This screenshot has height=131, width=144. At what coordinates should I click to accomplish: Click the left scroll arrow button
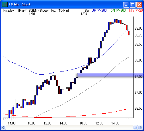3,127
